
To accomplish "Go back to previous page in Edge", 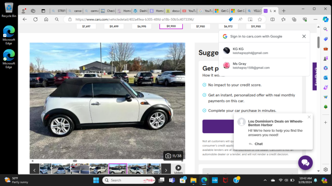I will 25,19.
